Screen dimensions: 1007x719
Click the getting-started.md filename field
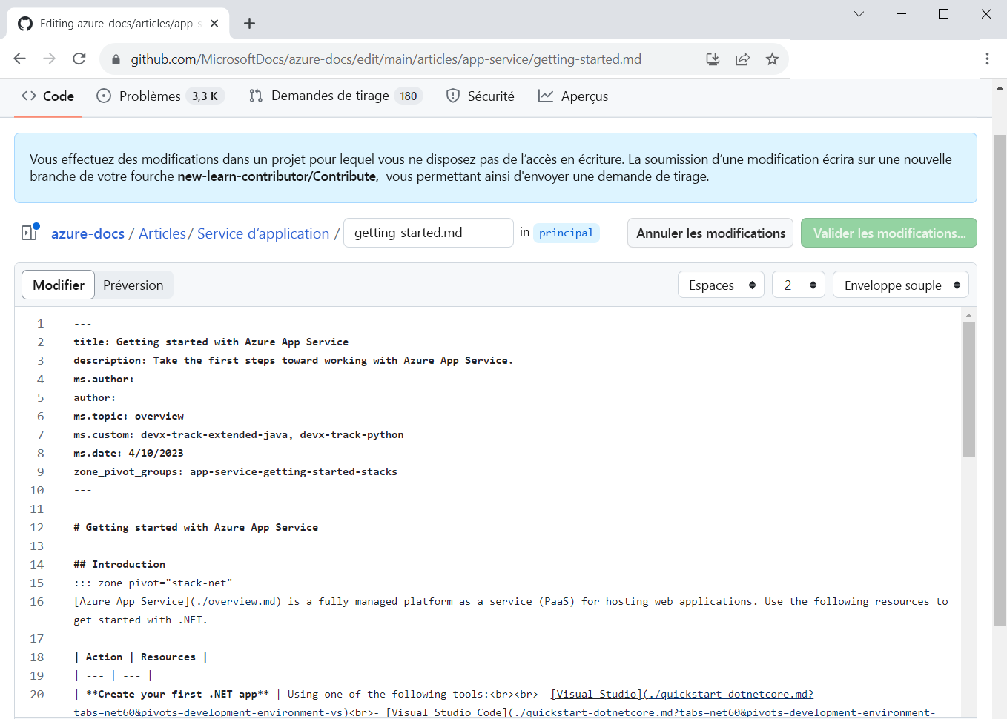pos(428,232)
